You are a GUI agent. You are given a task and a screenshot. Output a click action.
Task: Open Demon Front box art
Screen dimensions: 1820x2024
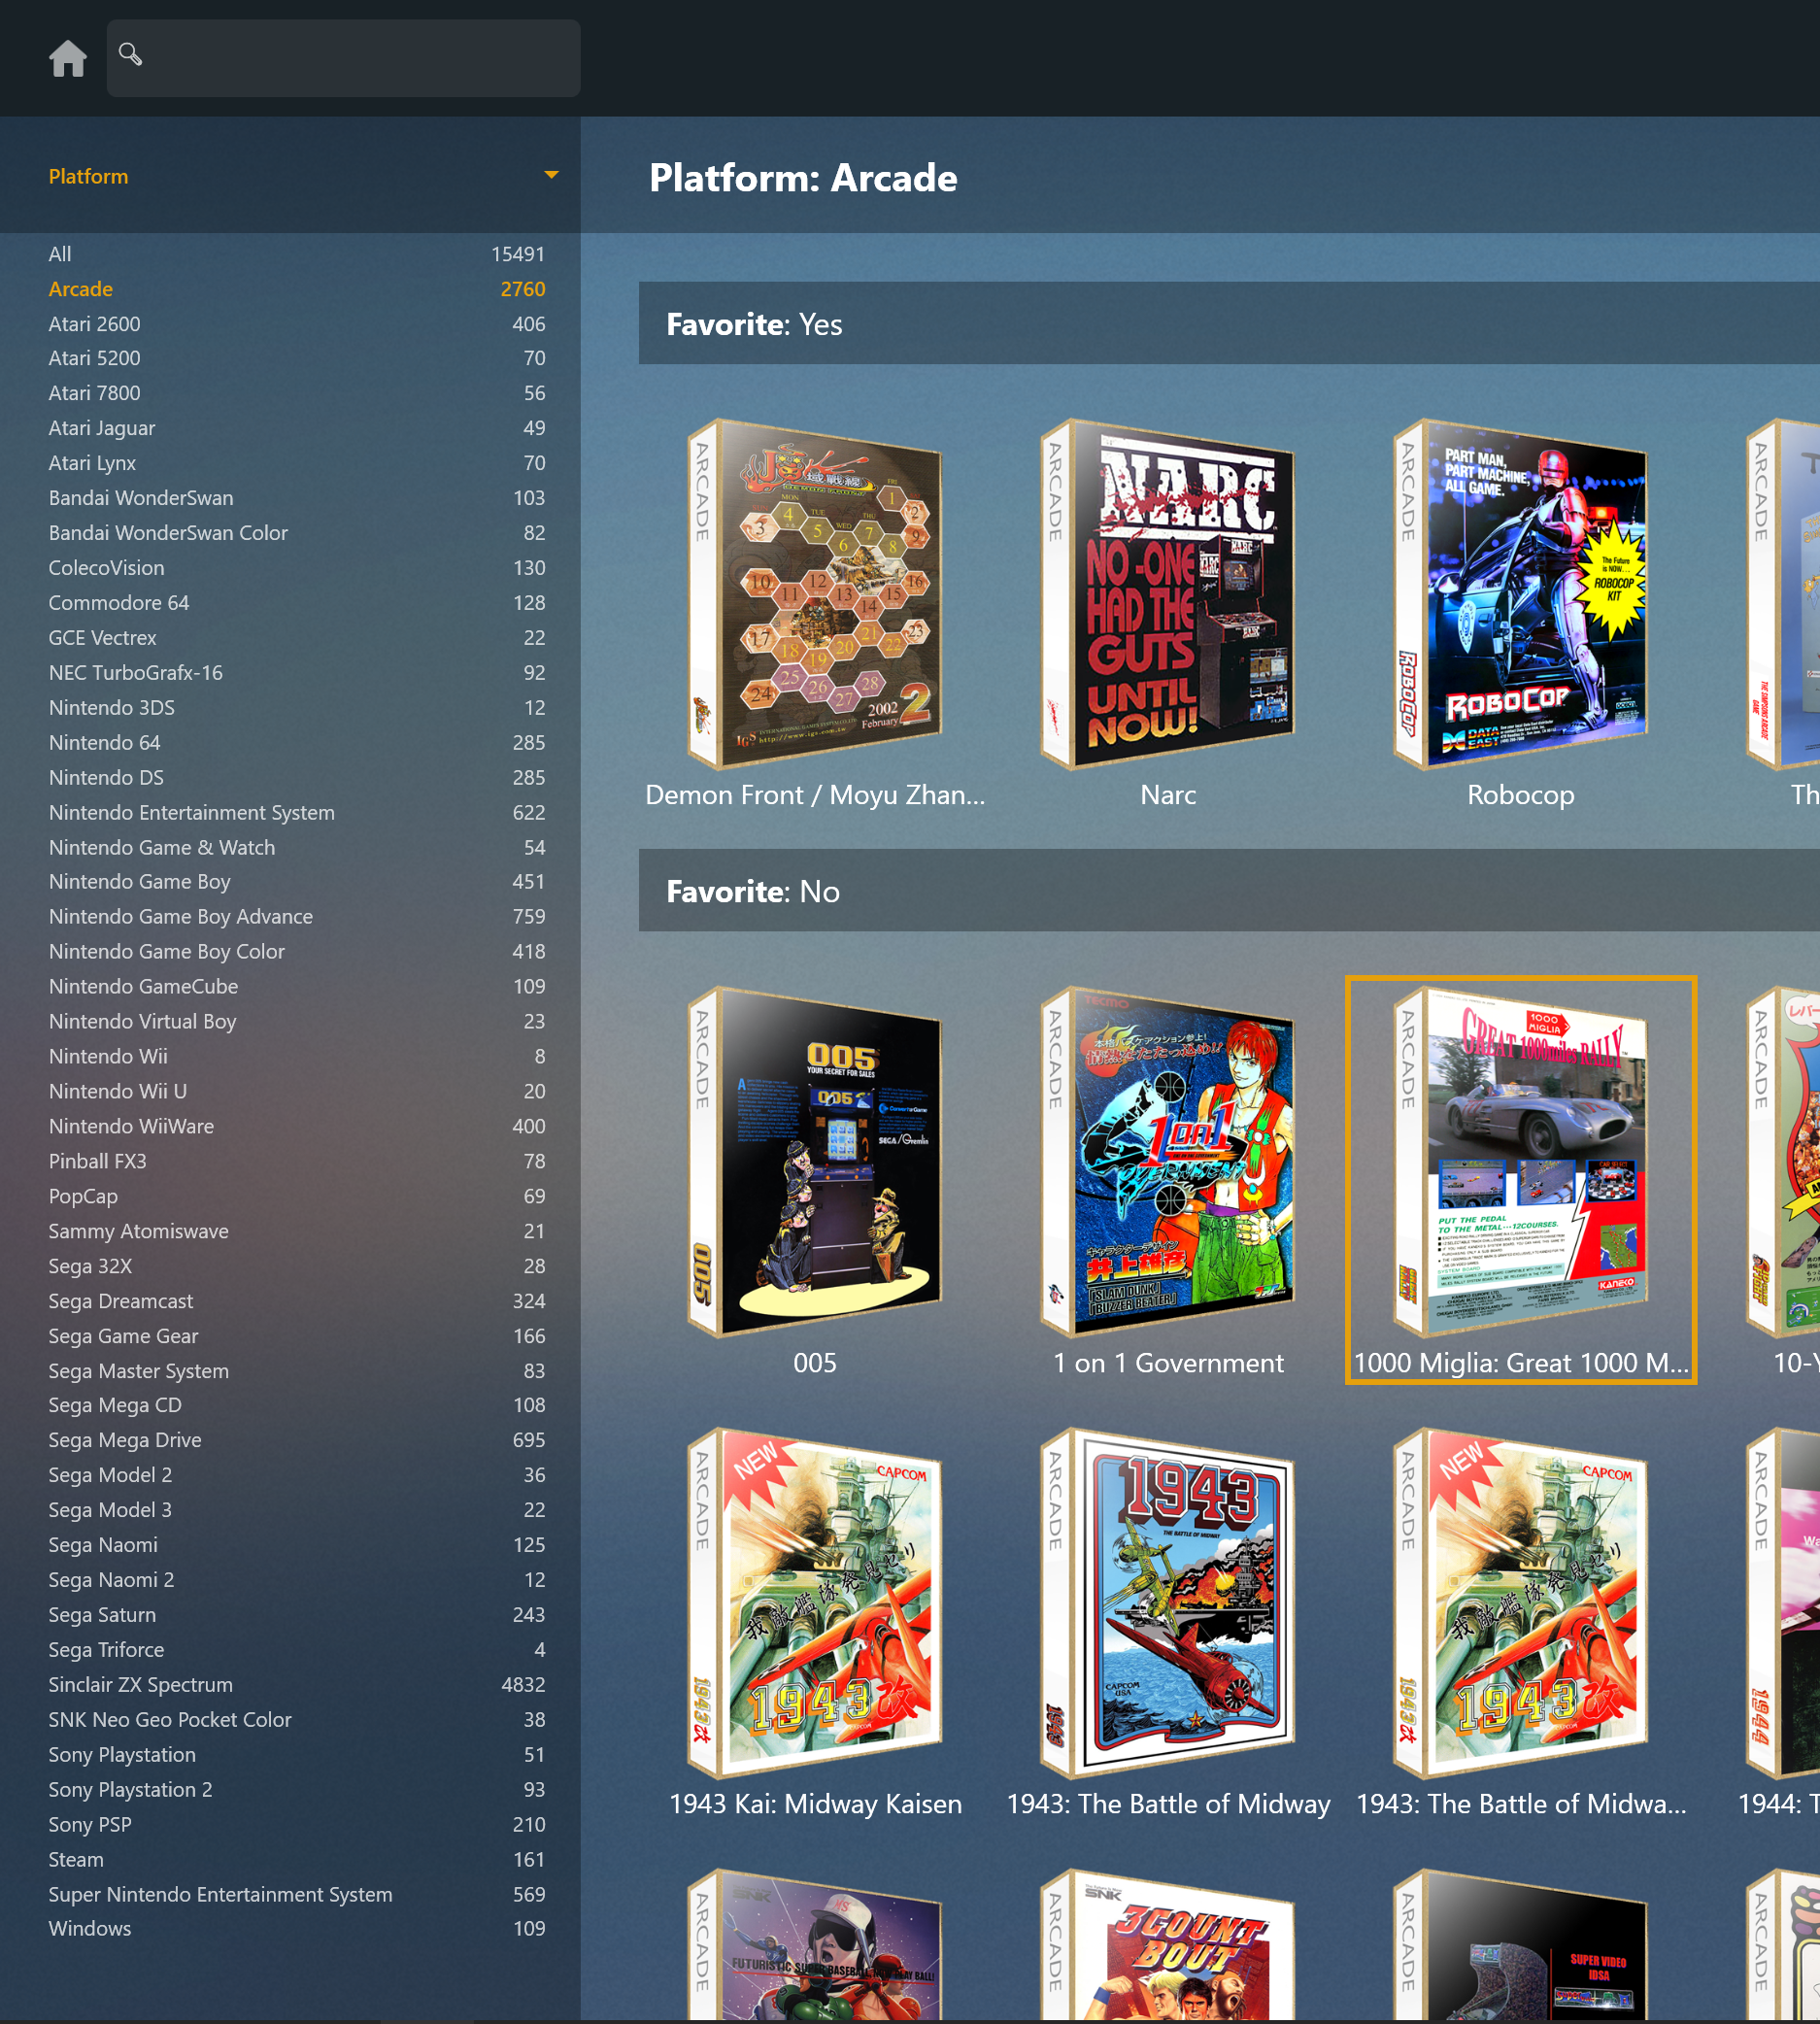(815, 594)
